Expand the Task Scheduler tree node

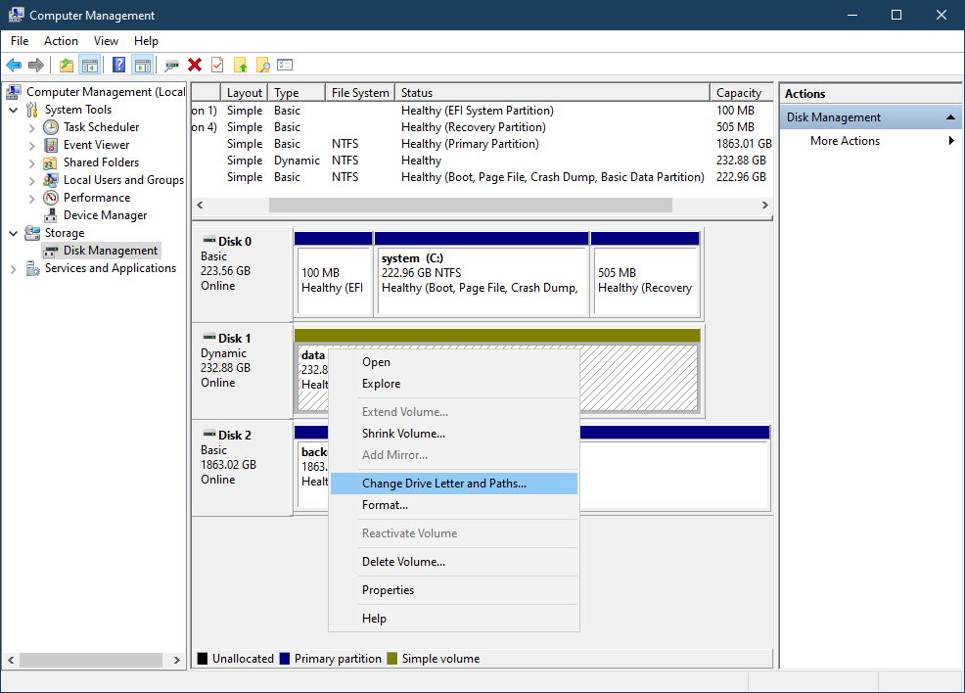coord(31,127)
